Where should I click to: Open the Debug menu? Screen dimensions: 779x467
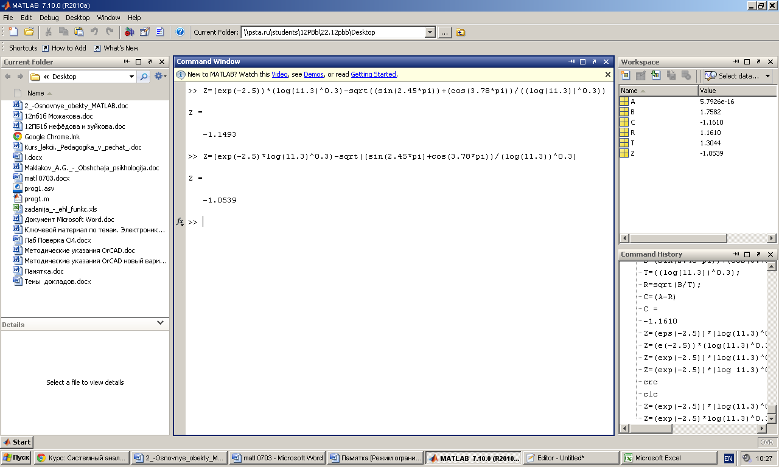tap(49, 18)
